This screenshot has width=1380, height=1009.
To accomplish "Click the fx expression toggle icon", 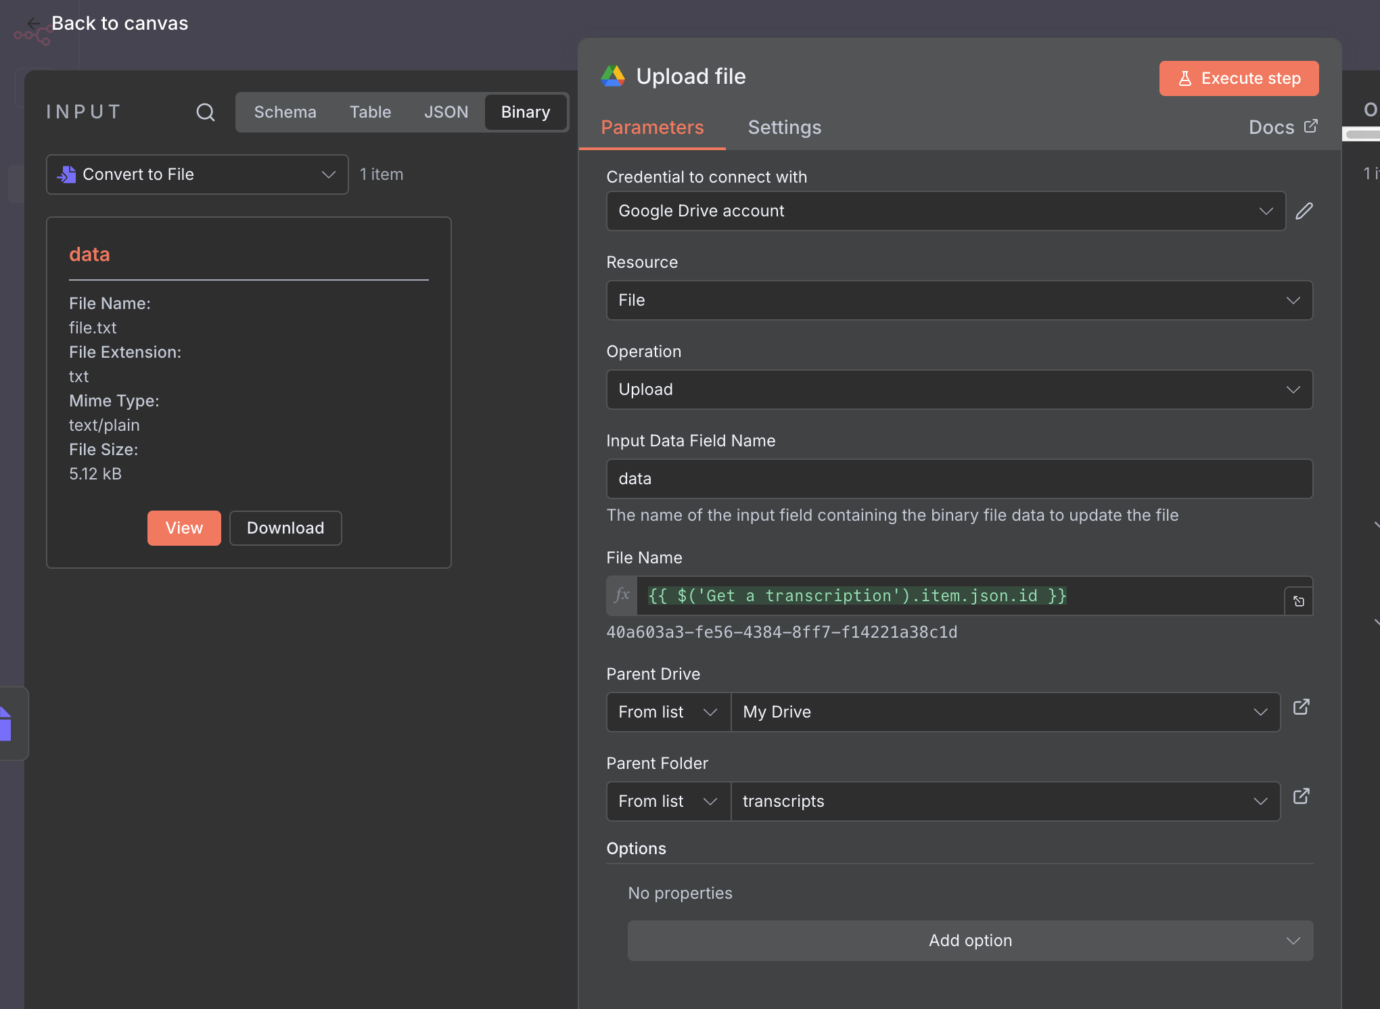I will point(622,596).
